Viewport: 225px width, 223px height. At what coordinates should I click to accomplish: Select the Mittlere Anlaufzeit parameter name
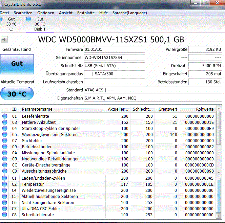(x=39, y=122)
